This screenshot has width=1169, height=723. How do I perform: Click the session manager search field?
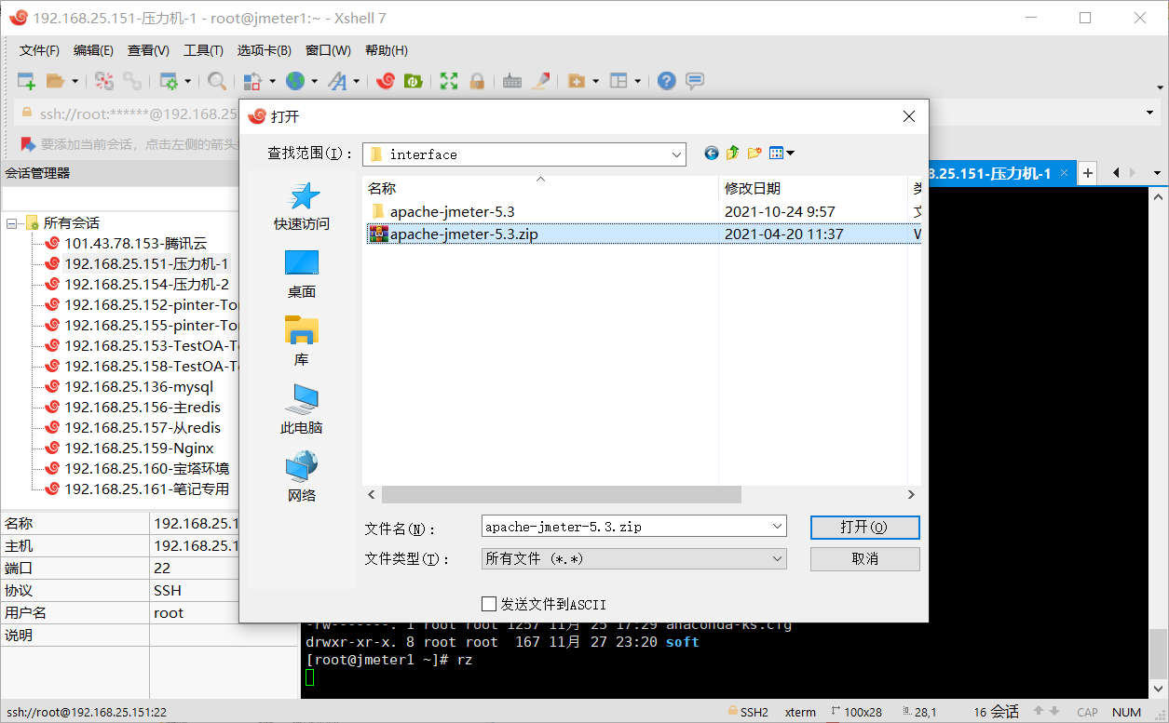[119, 198]
